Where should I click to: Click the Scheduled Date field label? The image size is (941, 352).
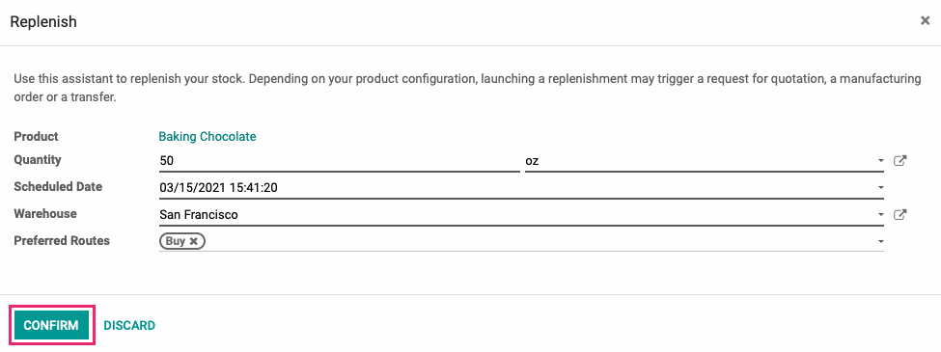point(58,186)
